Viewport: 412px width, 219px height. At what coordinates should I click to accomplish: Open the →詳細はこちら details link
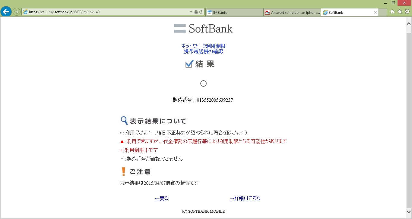pos(245,198)
